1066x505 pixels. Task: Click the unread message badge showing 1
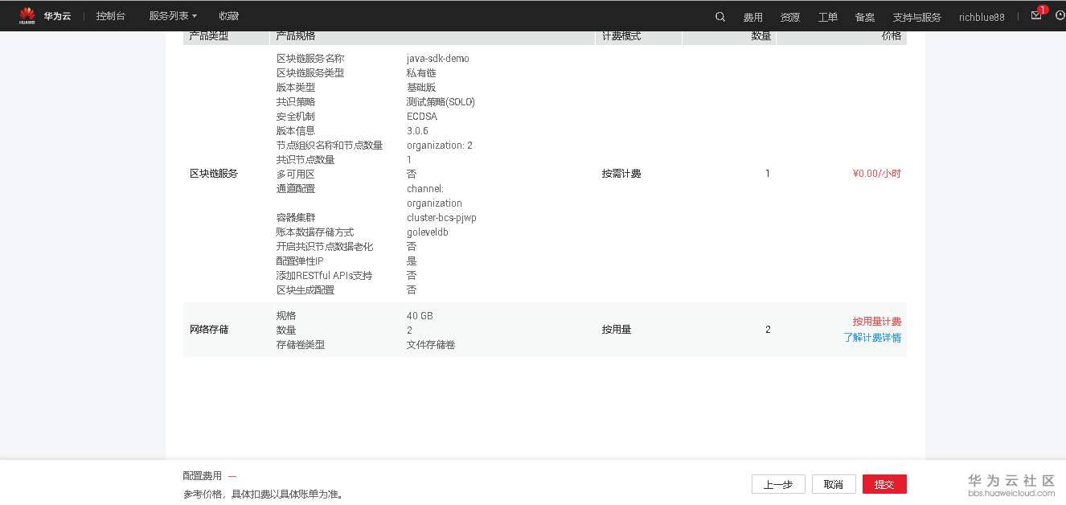click(1043, 8)
